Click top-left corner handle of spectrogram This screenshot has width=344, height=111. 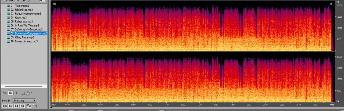(x=55, y=4)
